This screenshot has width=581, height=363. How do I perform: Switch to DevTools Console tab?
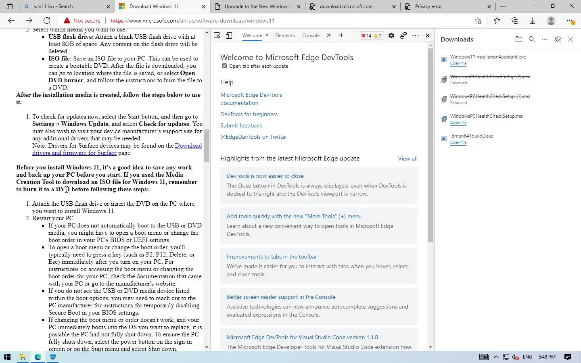pyautogui.click(x=311, y=35)
